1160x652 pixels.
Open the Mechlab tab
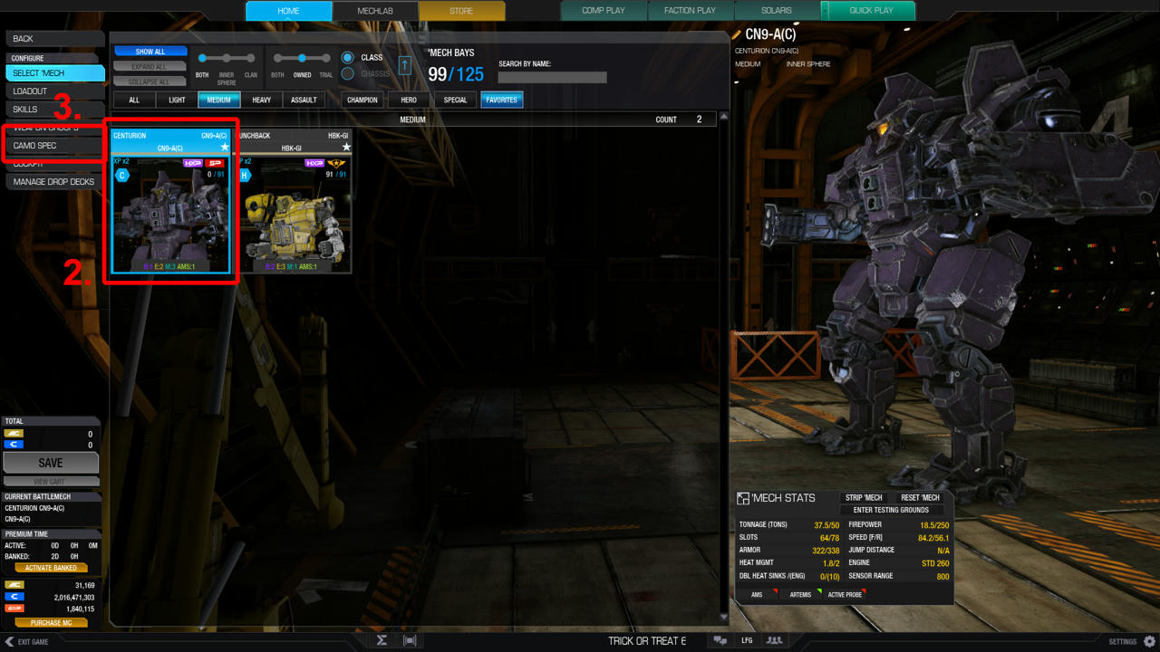375,11
